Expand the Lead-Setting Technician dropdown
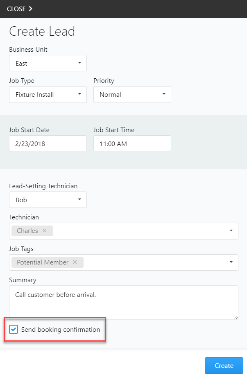Viewport: 247px width, 374px height. (48, 200)
